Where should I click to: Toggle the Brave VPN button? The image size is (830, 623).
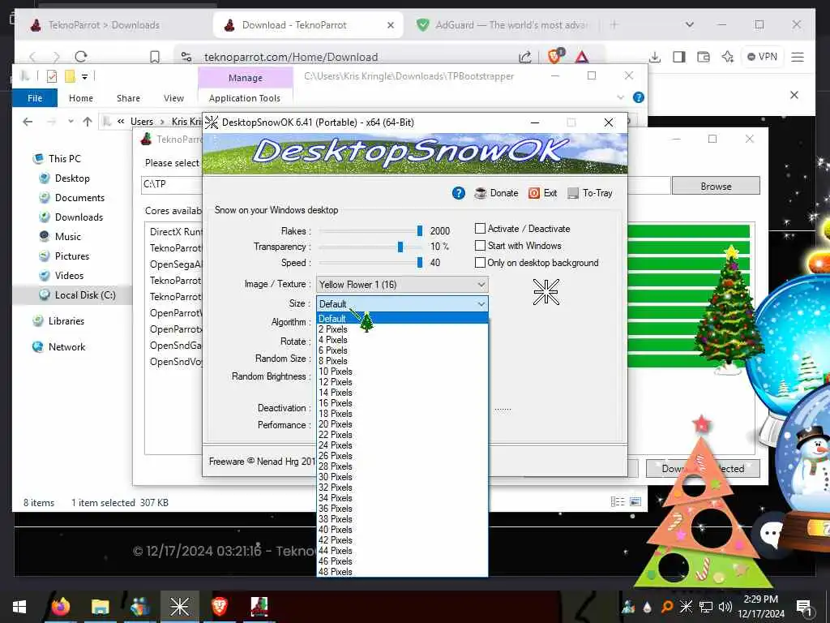click(x=762, y=57)
